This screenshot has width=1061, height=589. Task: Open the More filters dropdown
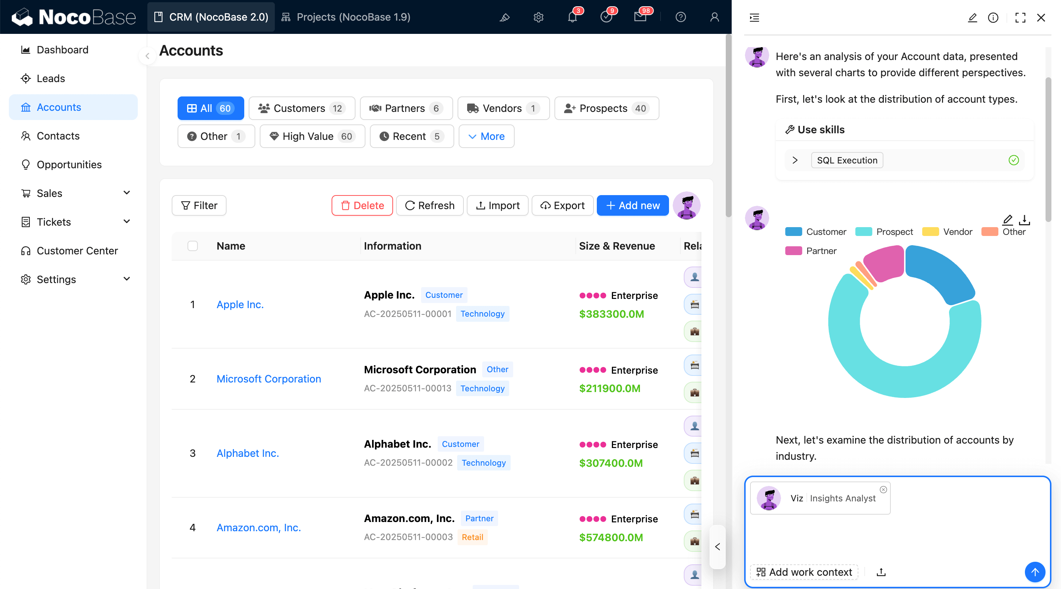tap(486, 136)
